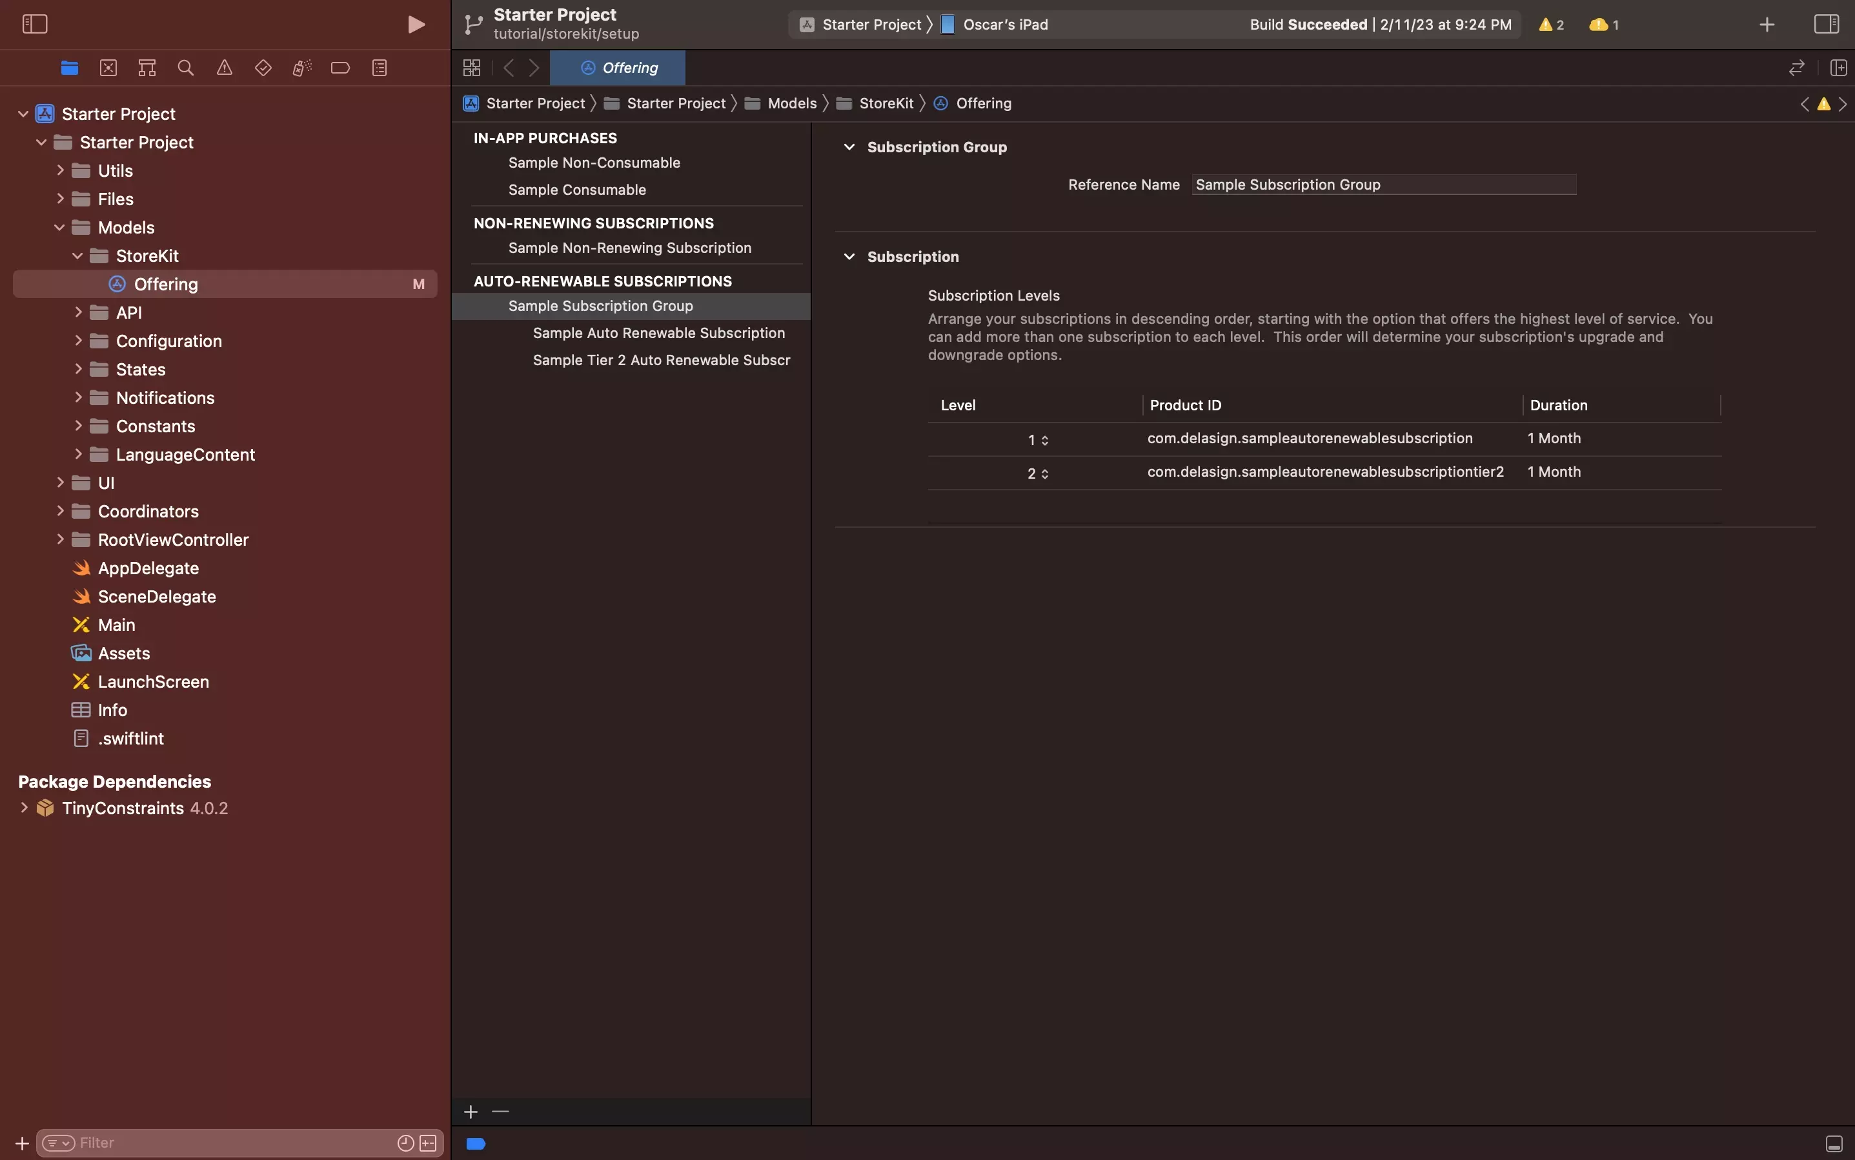Click Models in the jump bar

781,103
